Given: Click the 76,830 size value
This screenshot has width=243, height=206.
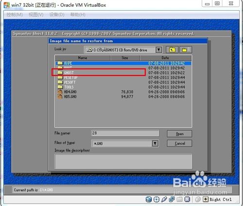Looking at the screenshot, I should coord(127,92).
